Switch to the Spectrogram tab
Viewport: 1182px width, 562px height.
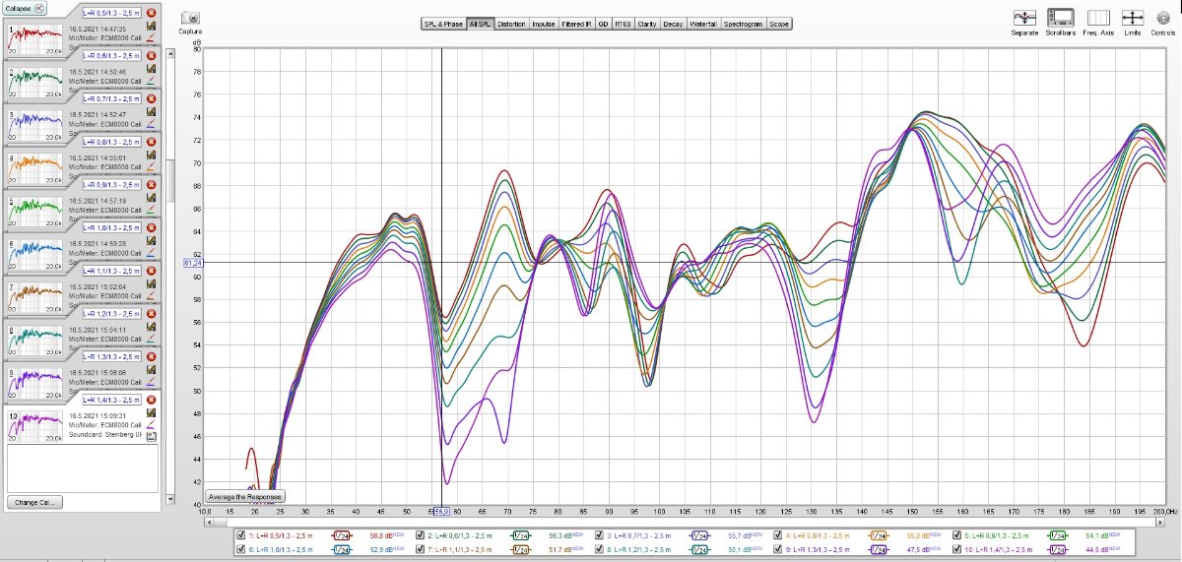coord(743,24)
